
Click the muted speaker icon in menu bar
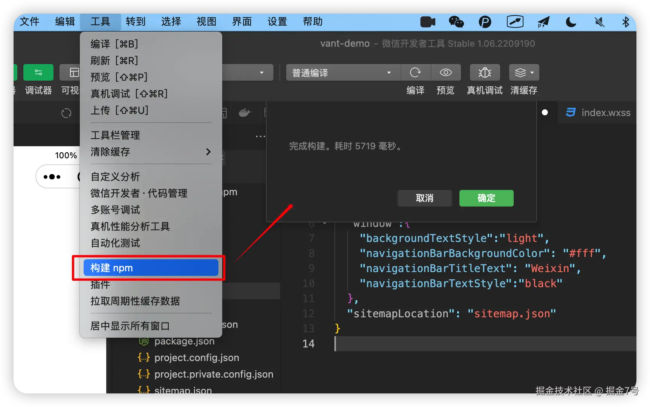[x=600, y=22]
